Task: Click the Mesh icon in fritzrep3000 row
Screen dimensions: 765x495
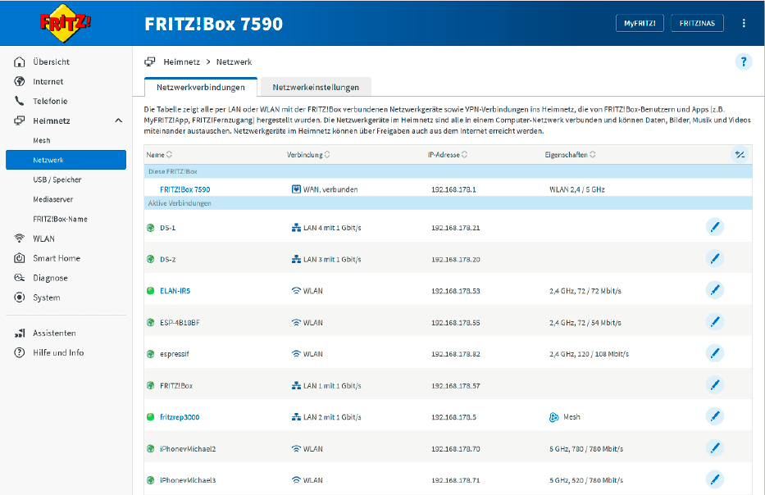Action: click(553, 417)
